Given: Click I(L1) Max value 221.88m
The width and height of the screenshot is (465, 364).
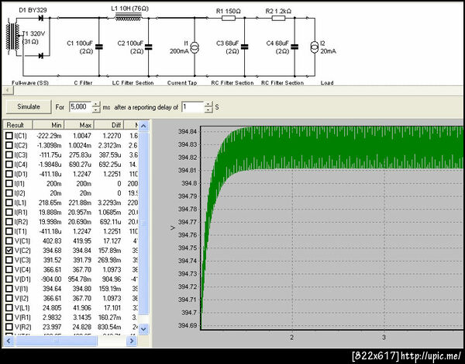Looking at the screenshot, I should [x=80, y=203].
